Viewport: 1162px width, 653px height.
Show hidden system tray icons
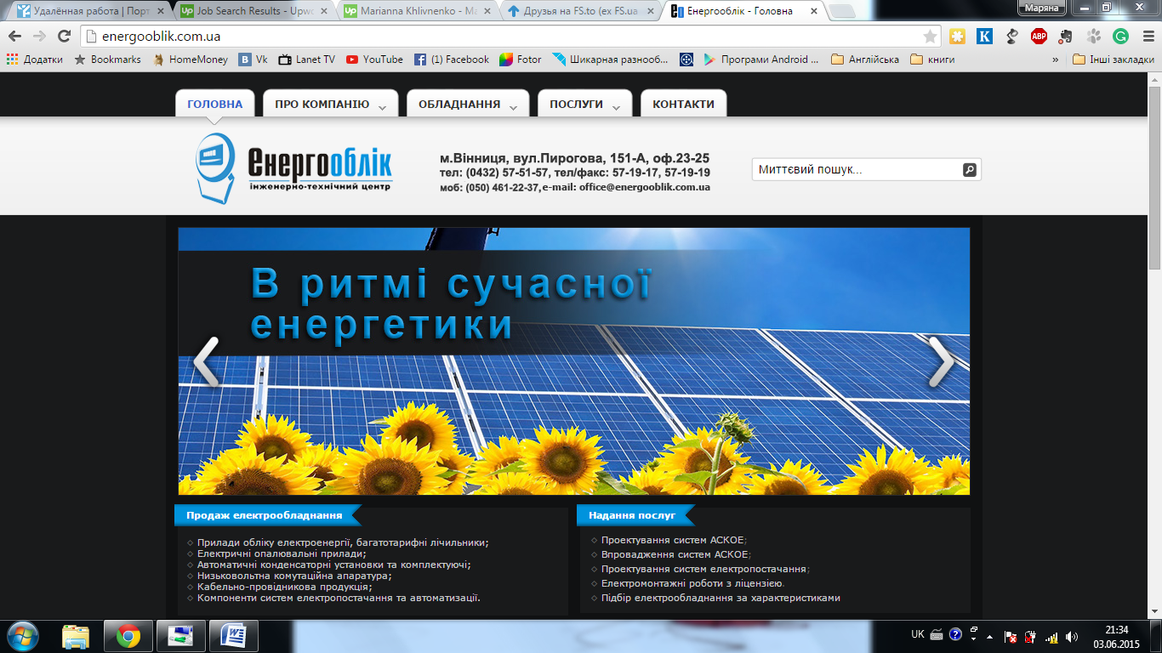989,637
